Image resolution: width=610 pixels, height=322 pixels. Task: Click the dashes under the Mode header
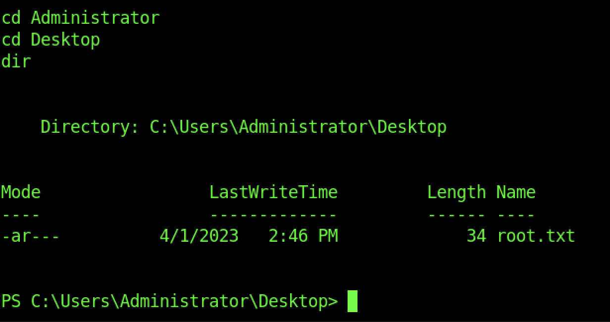tap(21, 215)
